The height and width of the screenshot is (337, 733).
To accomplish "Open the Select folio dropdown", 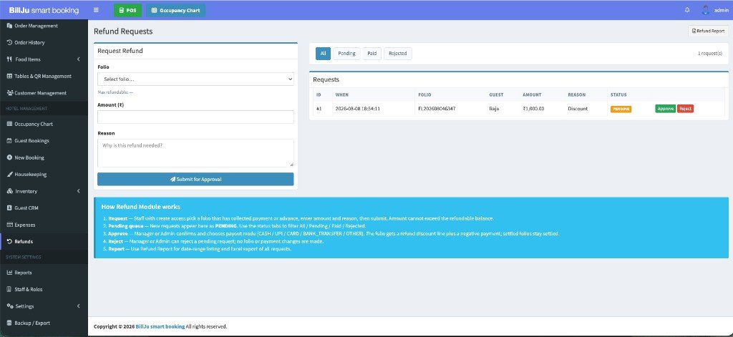I will point(195,79).
